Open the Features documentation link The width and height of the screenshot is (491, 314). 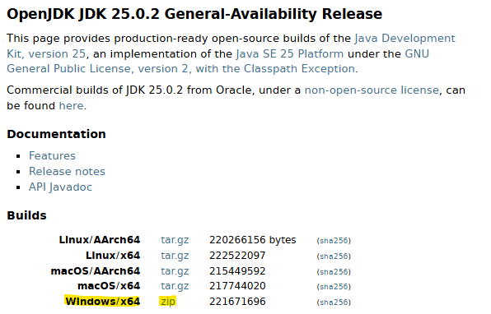pos(52,155)
